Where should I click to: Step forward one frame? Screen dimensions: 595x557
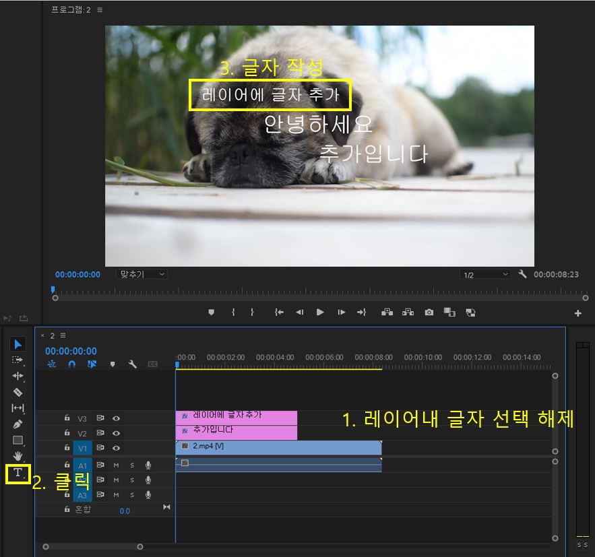[x=341, y=313]
